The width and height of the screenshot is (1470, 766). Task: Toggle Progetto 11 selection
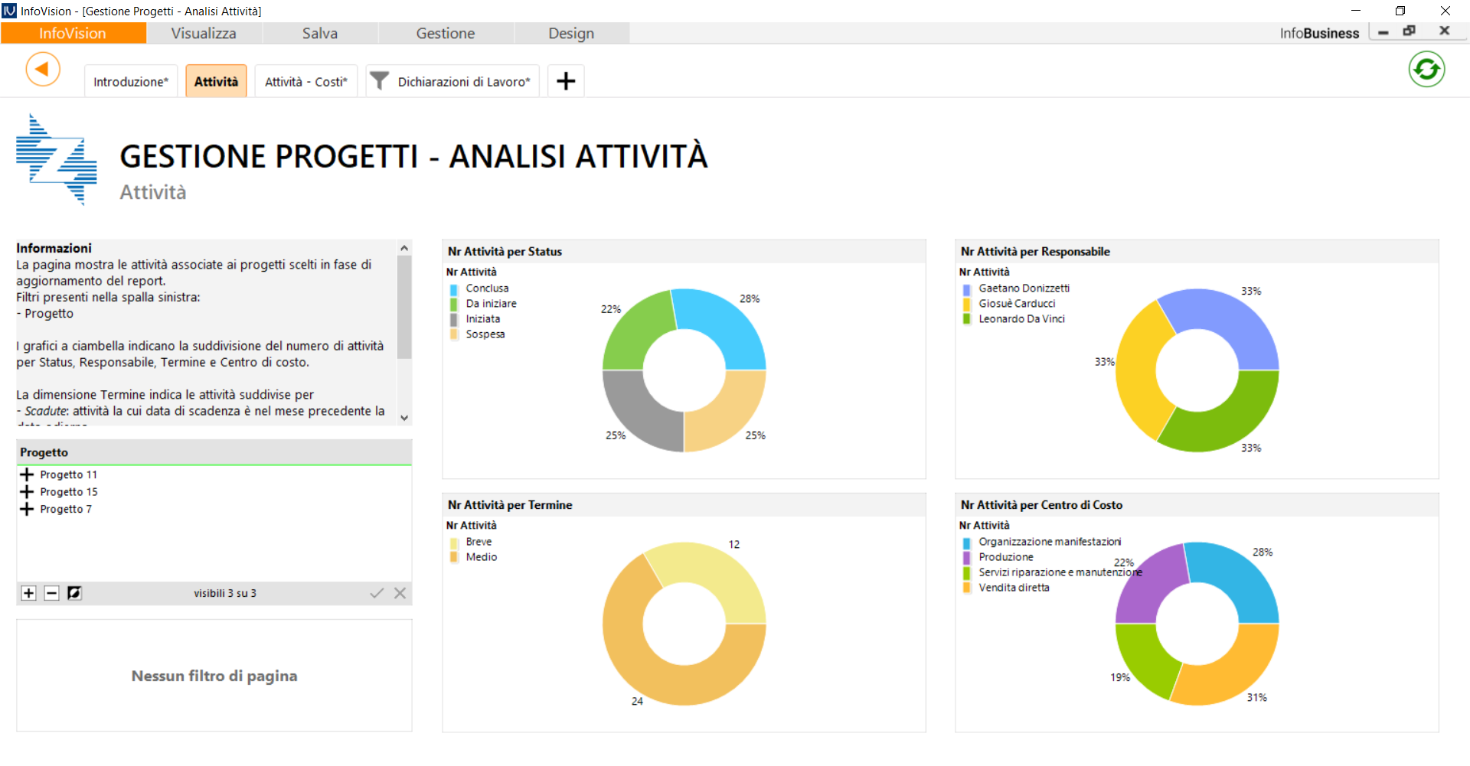(x=68, y=474)
